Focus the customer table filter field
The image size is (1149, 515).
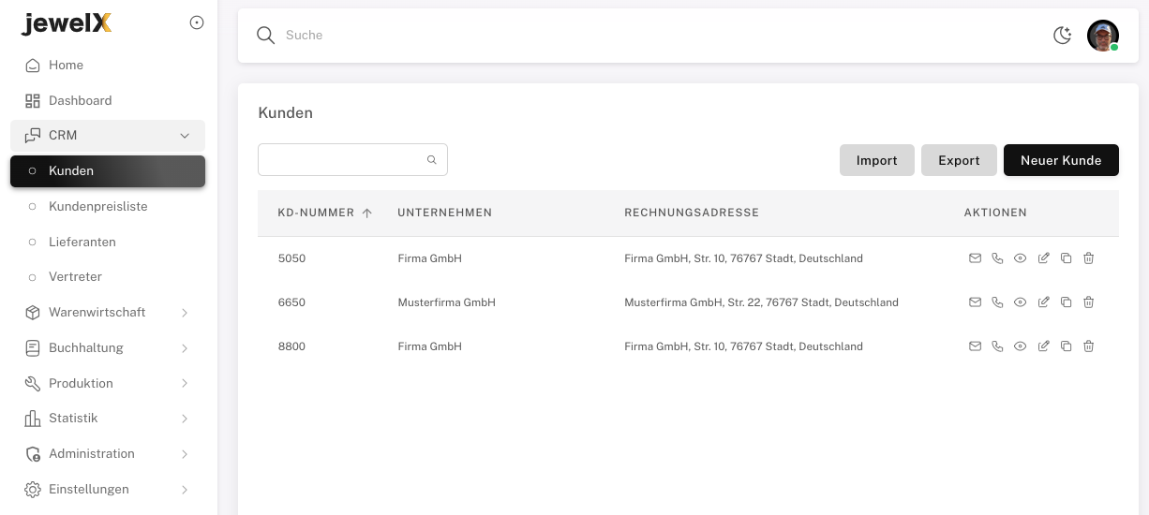pyautogui.click(x=342, y=160)
